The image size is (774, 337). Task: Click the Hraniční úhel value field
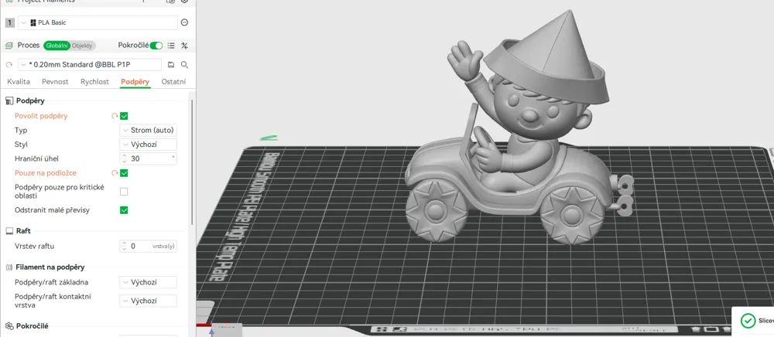pos(148,158)
